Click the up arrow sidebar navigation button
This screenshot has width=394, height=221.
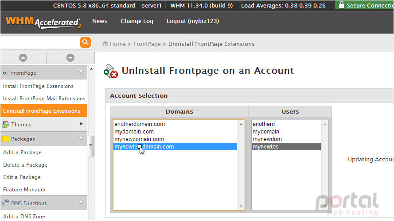23,58
